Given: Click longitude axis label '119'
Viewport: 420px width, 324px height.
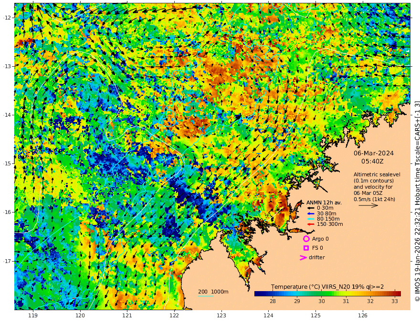Looking at the screenshot, I should click(x=33, y=316).
